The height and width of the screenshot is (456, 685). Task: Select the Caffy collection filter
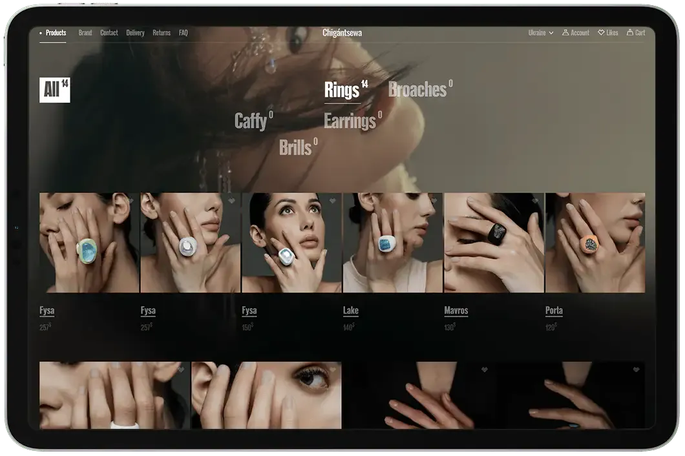coord(251,121)
